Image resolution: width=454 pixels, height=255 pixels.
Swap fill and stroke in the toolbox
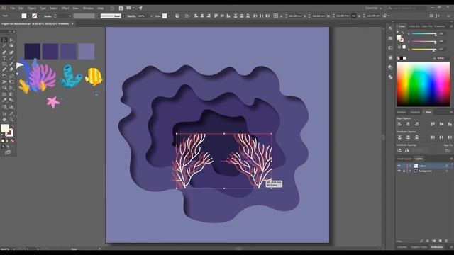pyautogui.click(x=12, y=126)
